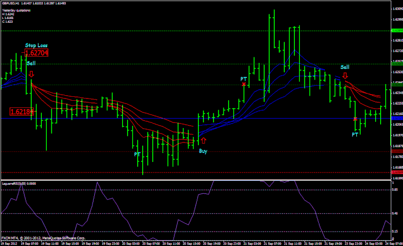403x246 pixels.
Task: Click the 21 Sep 15:00 time label
Action: (x=313, y=243)
